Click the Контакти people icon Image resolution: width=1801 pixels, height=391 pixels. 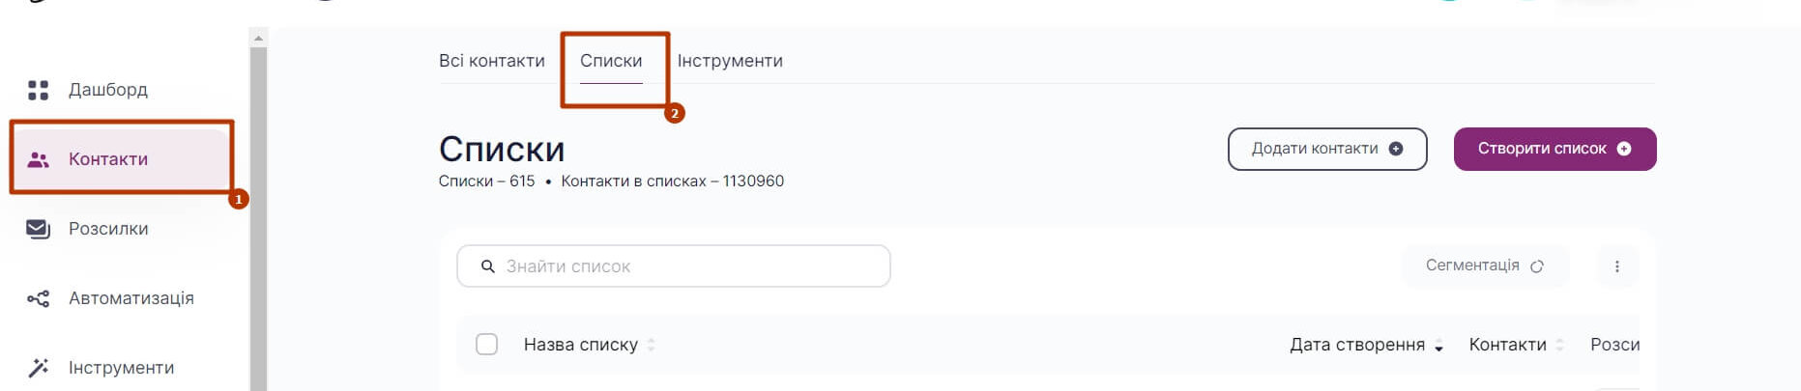pyautogui.click(x=38, y=159)
